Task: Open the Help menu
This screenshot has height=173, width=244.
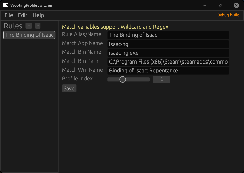Action: click(x=38, y=15)
